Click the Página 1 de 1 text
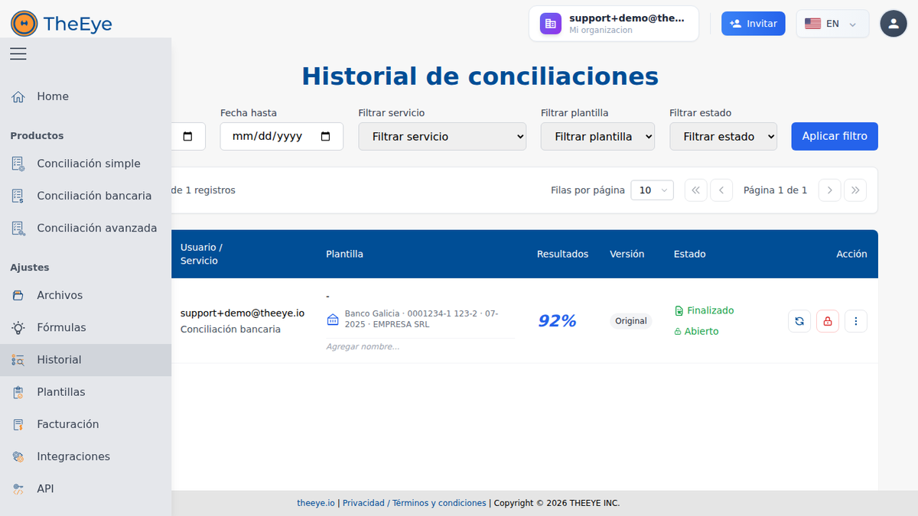Screen dimensions: 918x516 click(776, 190)
